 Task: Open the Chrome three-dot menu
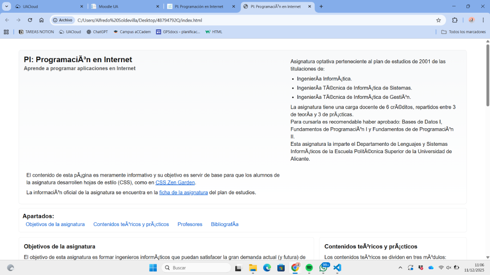[x=483, y=20]
